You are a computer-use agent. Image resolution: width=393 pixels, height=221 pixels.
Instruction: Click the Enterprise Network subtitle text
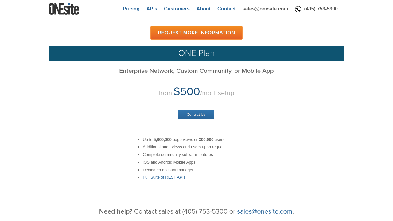click(196, 71)
